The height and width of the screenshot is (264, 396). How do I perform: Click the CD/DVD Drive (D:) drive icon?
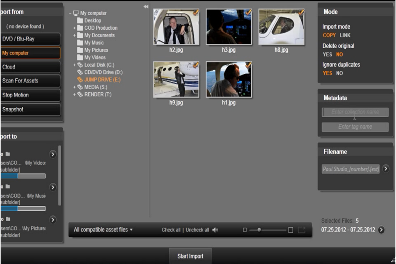tap(80, 72)
